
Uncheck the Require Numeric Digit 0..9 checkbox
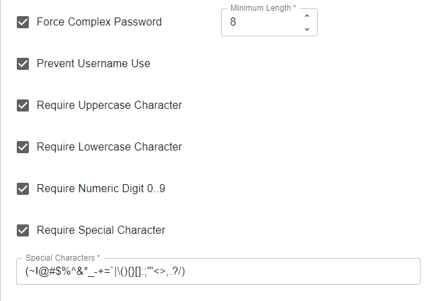(x=23, y=189)
